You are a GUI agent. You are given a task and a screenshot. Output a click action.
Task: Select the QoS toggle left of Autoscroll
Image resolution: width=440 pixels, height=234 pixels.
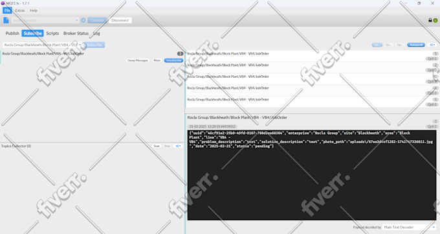click(x=400, y=45)
